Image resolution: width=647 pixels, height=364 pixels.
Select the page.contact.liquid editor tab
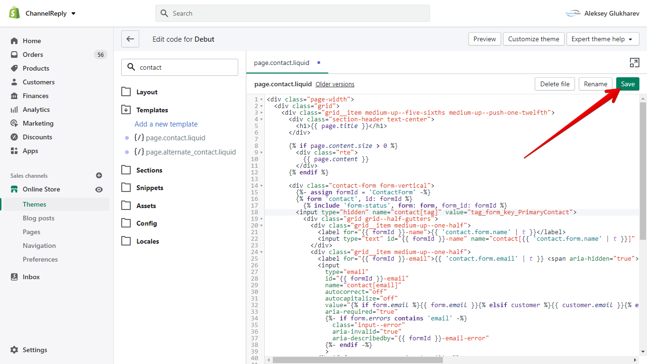[x=287, y=63]
